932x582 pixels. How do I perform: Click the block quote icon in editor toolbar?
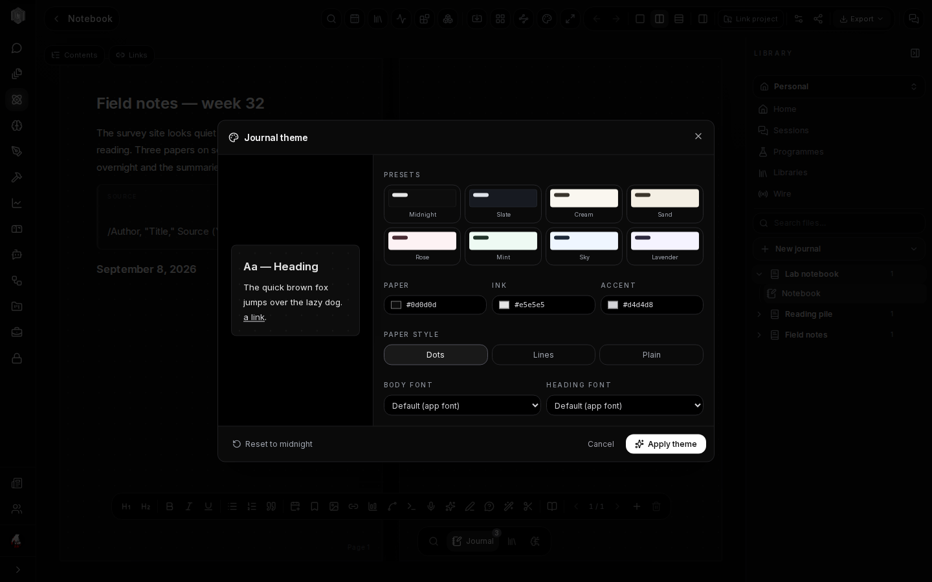tap(271, 506)
